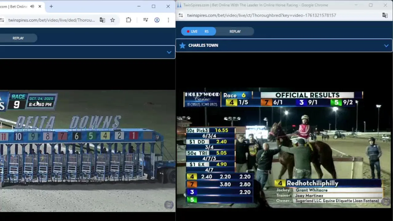The image size is (393, 221).
Task: Close the Bet Online tab in left window
Action: click(x=40, y=6)
